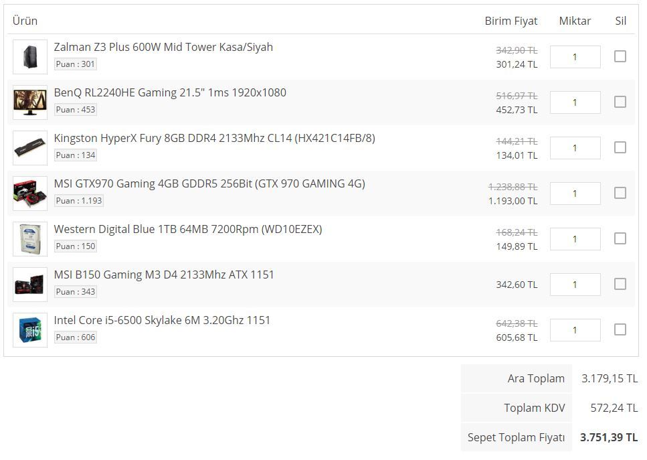The image size is (647, 460).
Task: Click the struck-through 144,21 TL price
Action: point(517,141)
